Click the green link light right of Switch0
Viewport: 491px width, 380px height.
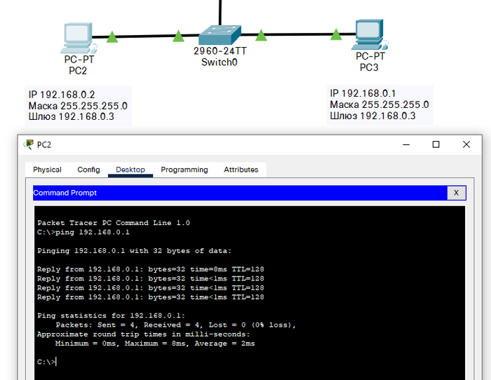pyautogui.click(x=261, y=35)
